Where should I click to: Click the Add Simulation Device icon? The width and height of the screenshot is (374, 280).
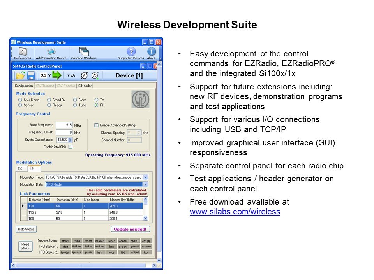point(51,52)
